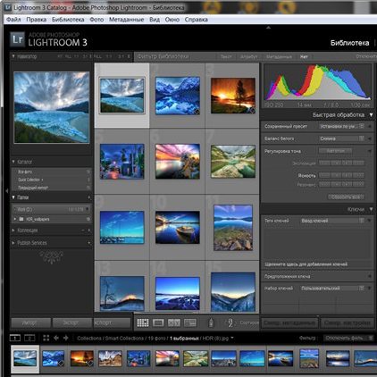The width and height of the screenshot is (377, 377).
Task: Select the Атрибут library filter
Action: tap(248, 56)
